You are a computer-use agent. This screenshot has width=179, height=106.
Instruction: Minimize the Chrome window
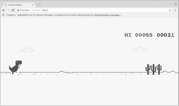pyautogui.click(x=166, y=4)
